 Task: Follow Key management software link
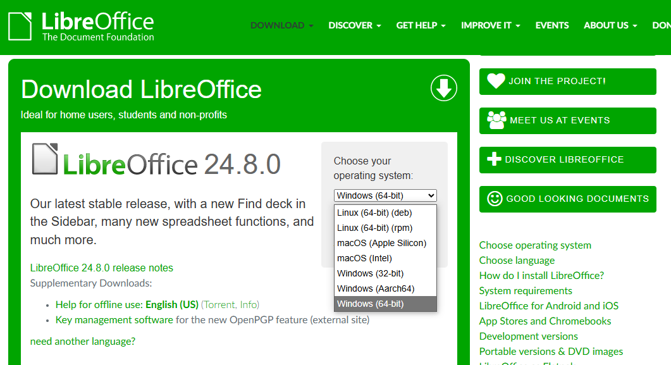[x=114, y=320]
